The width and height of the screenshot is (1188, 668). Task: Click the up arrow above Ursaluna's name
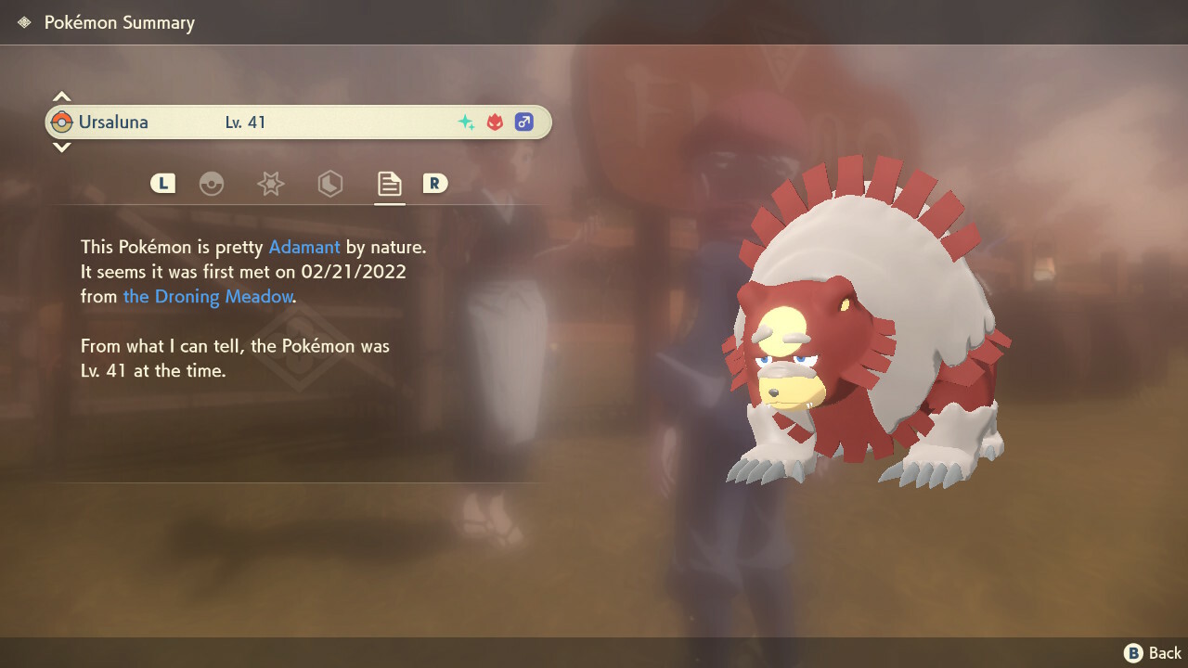pyautogui.click(x=61, y=96)
